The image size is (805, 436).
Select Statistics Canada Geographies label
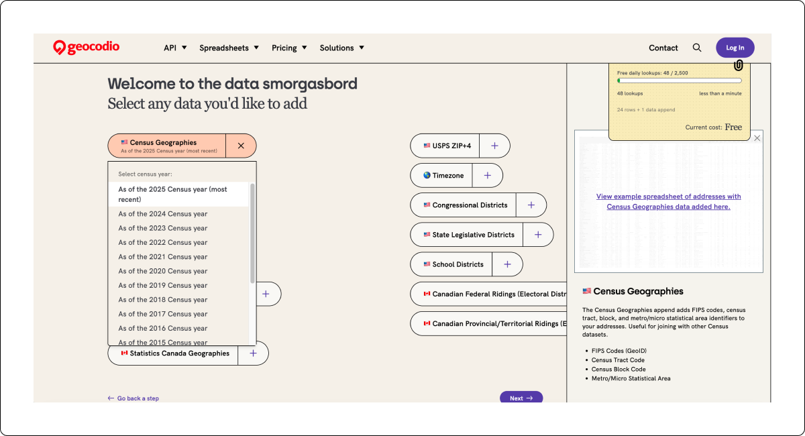[x=174, y=353]
